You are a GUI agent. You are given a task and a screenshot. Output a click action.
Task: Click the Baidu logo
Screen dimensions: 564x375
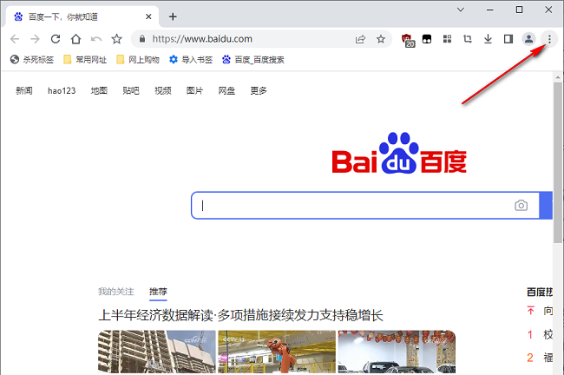399,154
